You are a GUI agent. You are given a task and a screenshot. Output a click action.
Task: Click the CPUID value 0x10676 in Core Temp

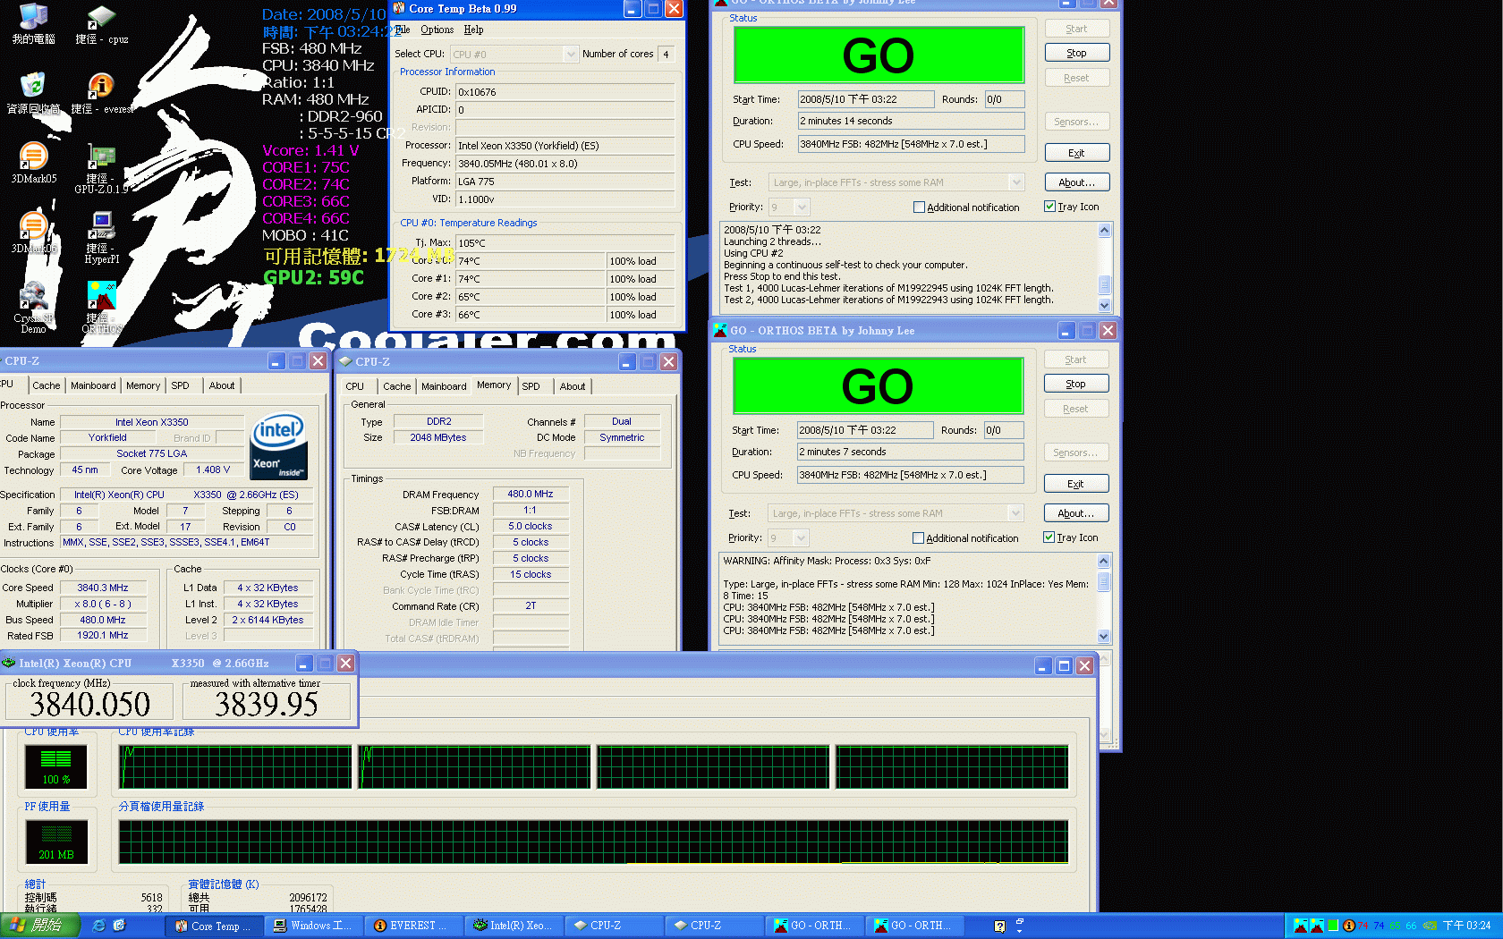click(x=565, y=91)
